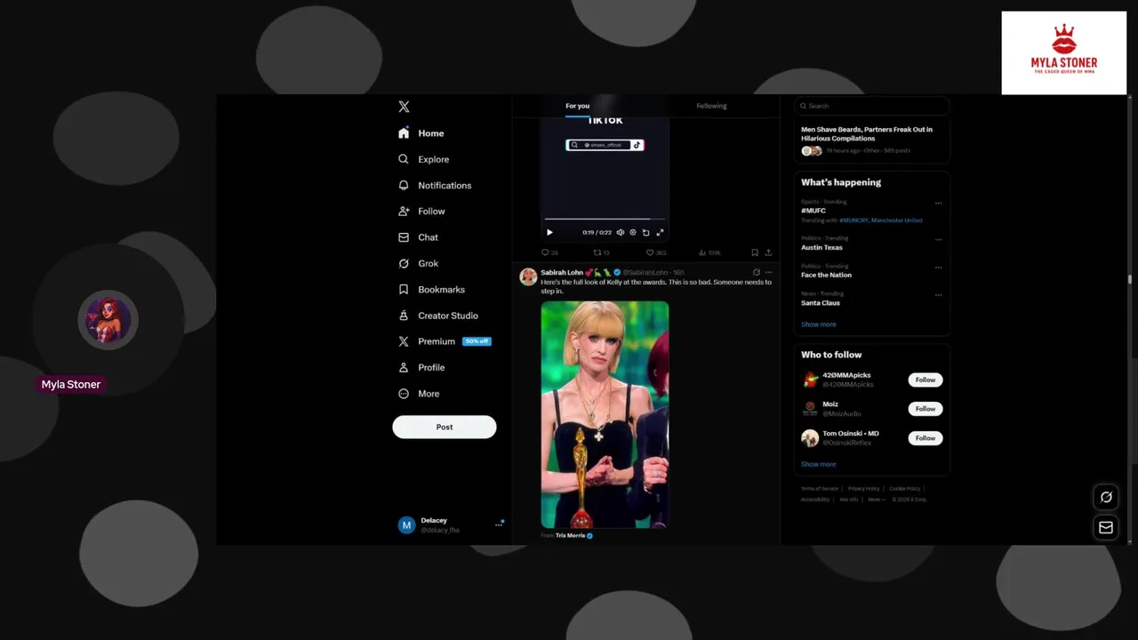The image size is (1138, 640).
Task: Repost the tweet with 13 reposts
Action: (x=601, y=252)
